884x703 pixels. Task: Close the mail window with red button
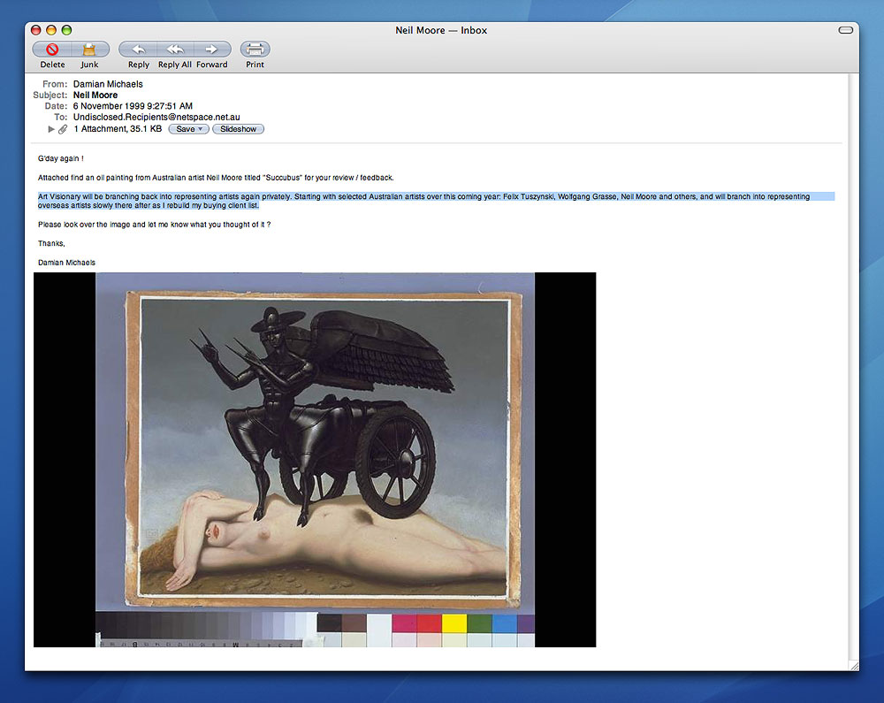36,30
